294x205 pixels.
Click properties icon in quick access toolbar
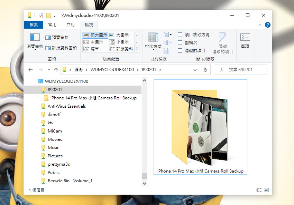tap(41, 15)
